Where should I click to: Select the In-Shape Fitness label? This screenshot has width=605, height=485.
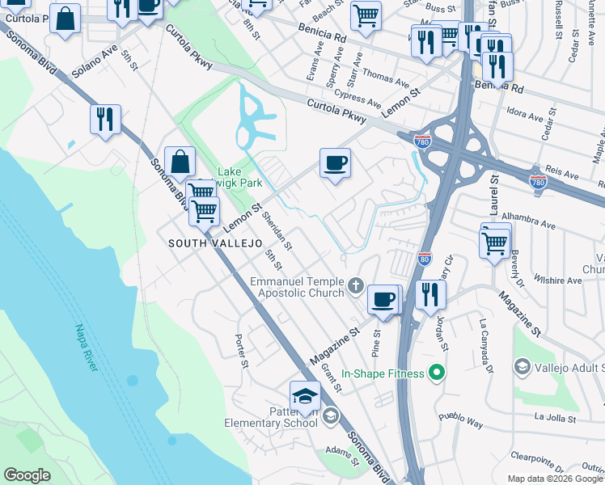(x=383, y=373)
